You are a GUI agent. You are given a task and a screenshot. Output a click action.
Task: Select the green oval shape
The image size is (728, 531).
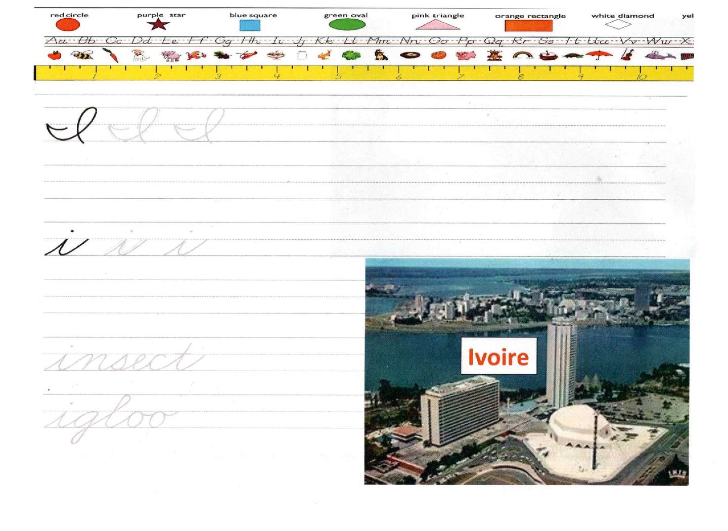347,24
